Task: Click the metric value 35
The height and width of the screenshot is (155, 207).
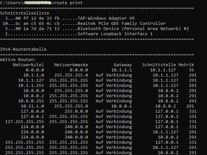Action: tap(191, 70)
